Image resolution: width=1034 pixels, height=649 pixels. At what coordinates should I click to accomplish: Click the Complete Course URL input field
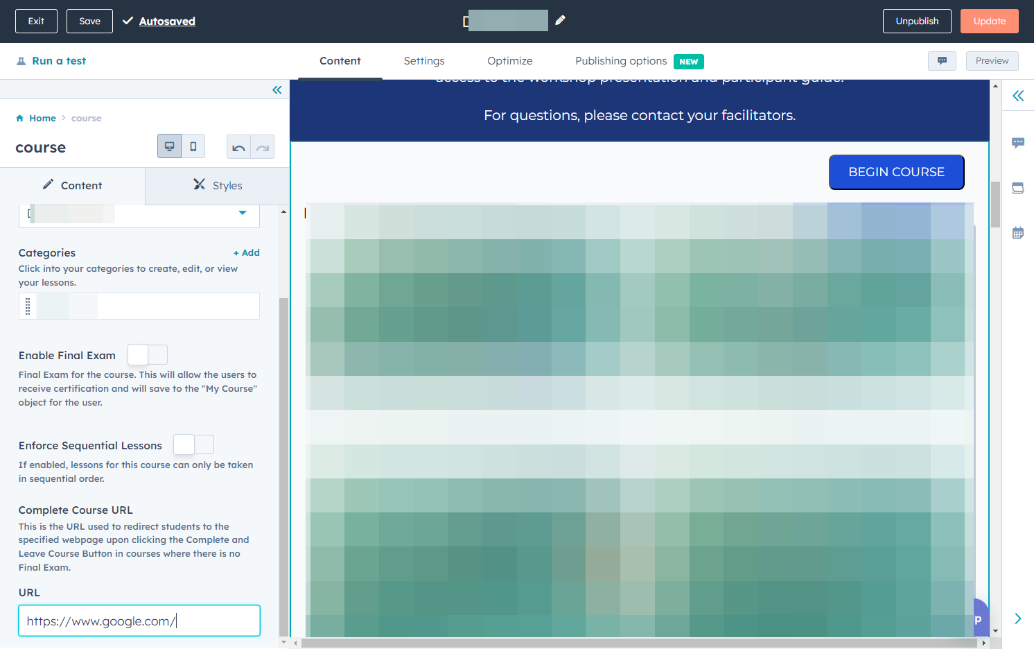click(139, 621)
